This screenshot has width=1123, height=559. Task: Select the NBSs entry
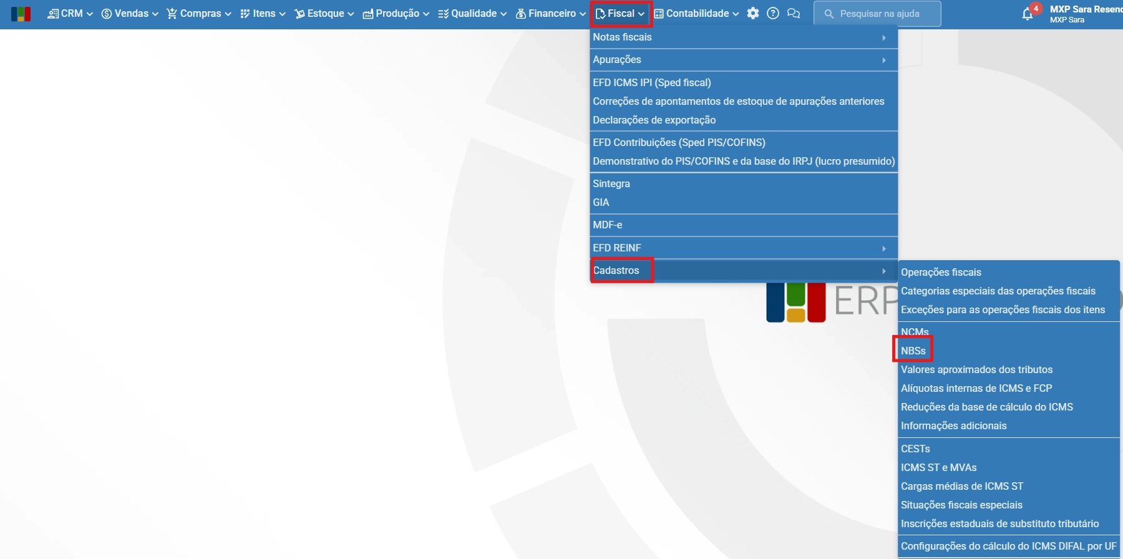[x=1009, y=351]
